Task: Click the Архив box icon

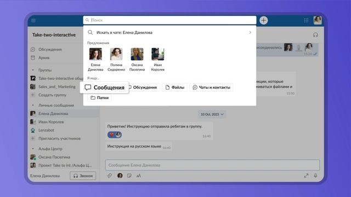Action: coord(33,57)
